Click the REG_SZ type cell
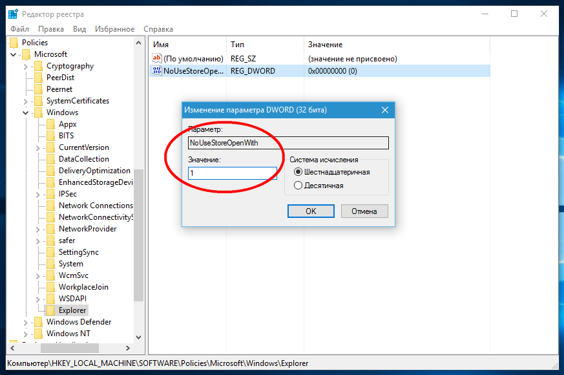Image resolution: width=564 pixels, height=375 pixels. click(243, 59)
